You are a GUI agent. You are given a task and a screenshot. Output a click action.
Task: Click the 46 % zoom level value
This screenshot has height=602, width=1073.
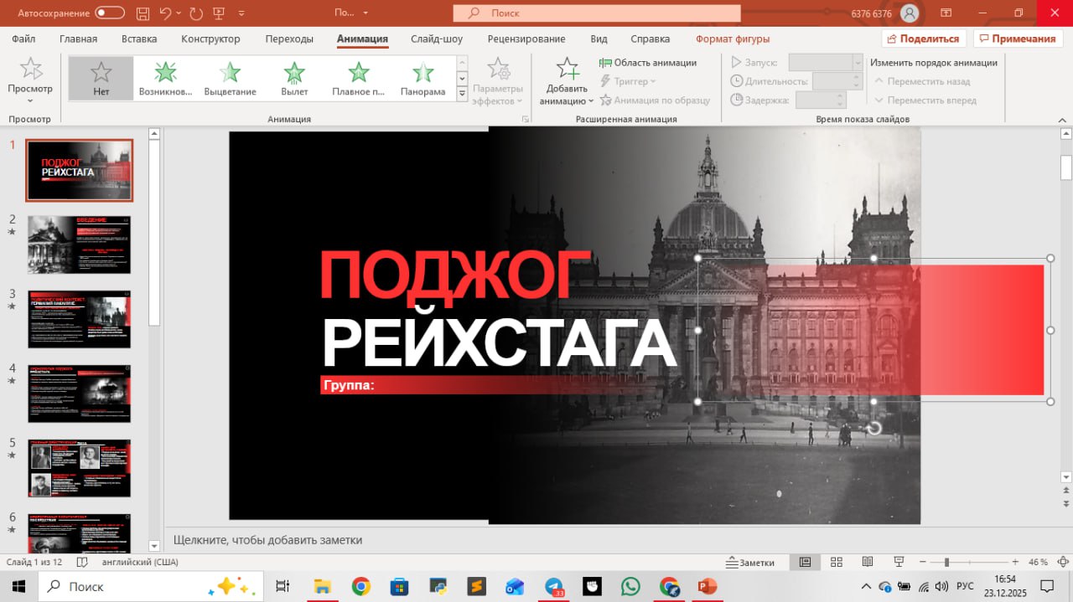point(1038,562)
